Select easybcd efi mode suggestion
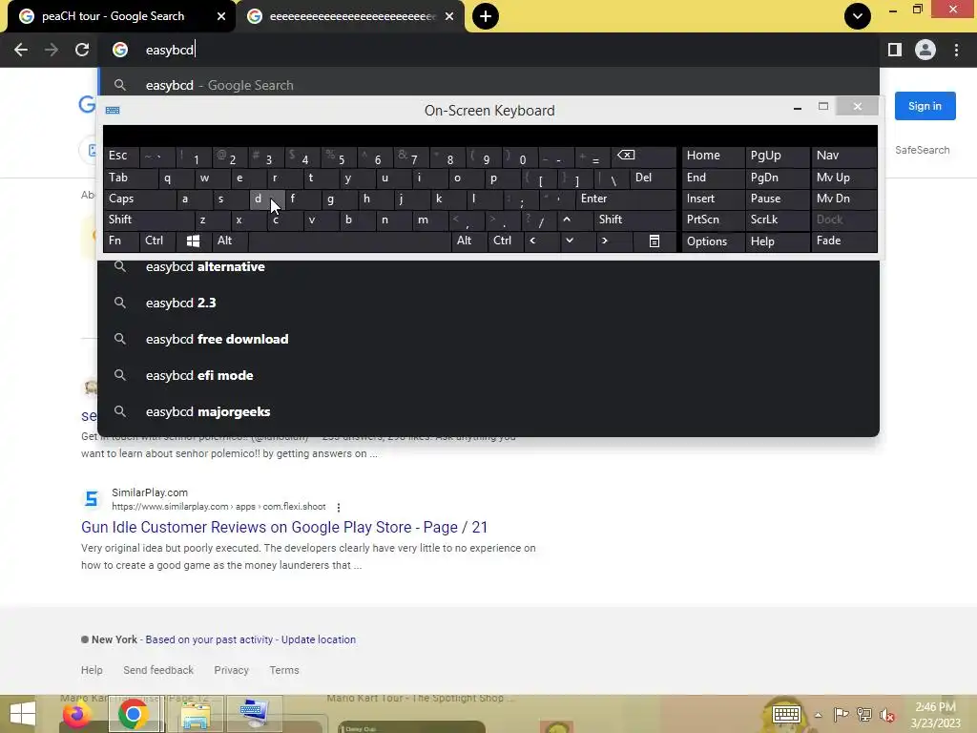The width and height of the screenshot is (977, 733). pyautogui.click(x=488, y=375)
